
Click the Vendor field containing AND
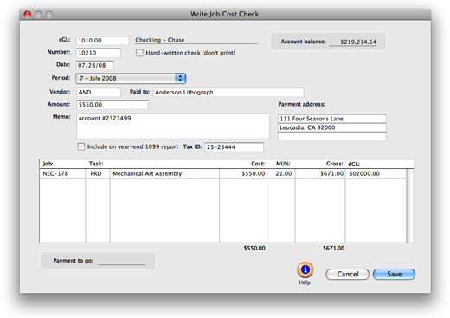coord(99,92)
